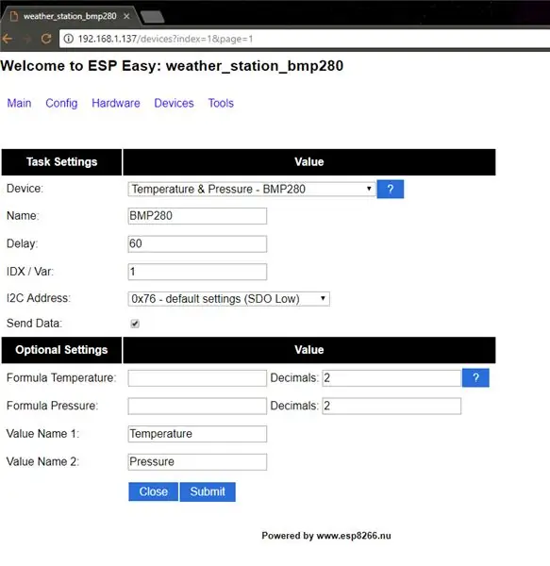This screenshot has width=550, height=566.
Task: Go to the Hardware page
Action: point(115,103)
